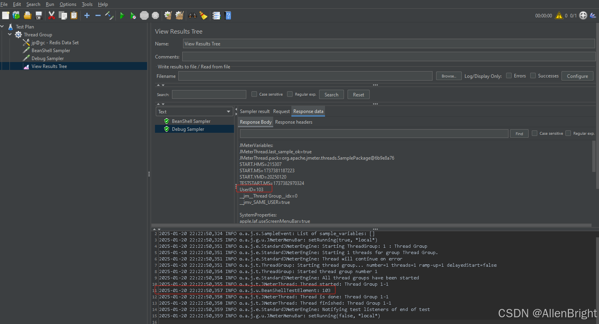The height and width of the screenshot is (324, 599).
Task: Click the Open folder toolbar icon
Action: point(27,15)
